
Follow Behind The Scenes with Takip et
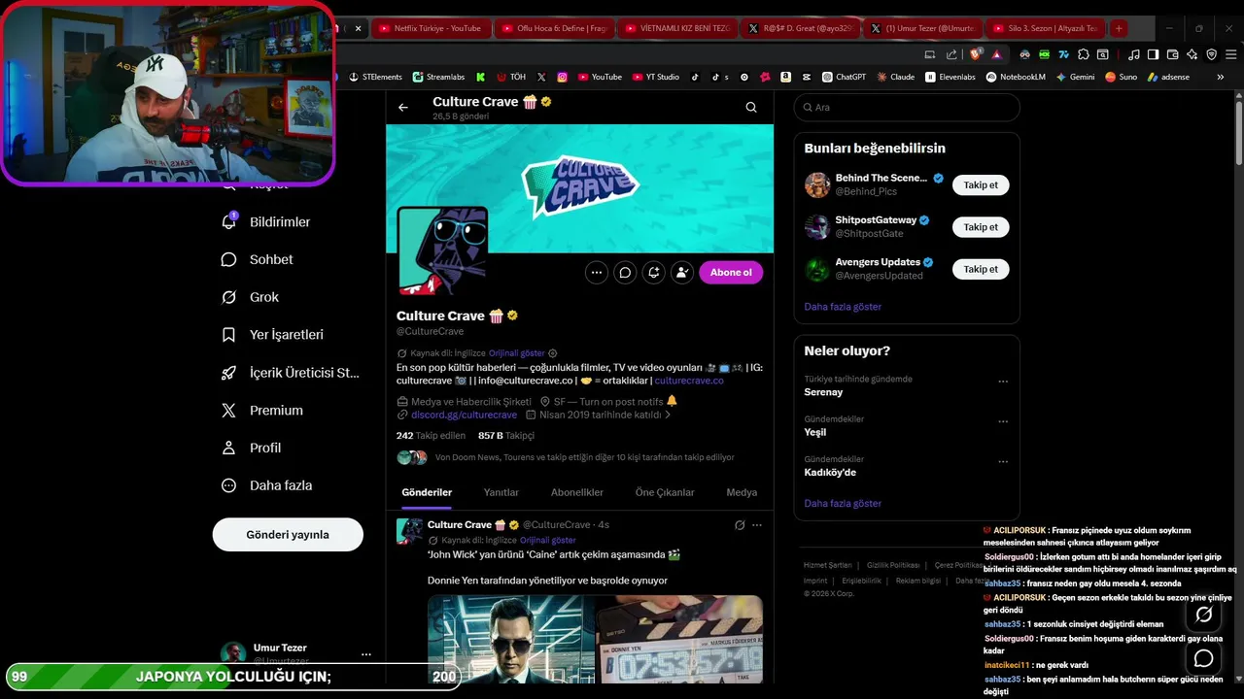coord(981,184)
